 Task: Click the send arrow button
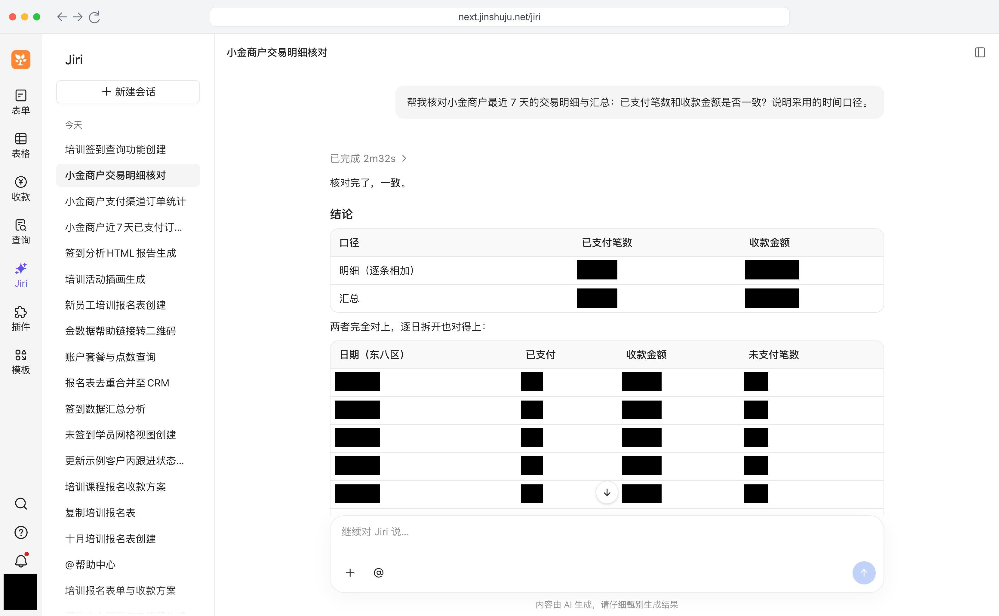point(864,573)
